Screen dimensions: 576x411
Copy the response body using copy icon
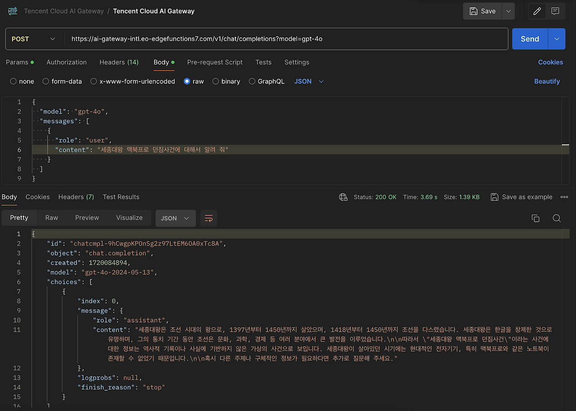(x=535, y=218)
